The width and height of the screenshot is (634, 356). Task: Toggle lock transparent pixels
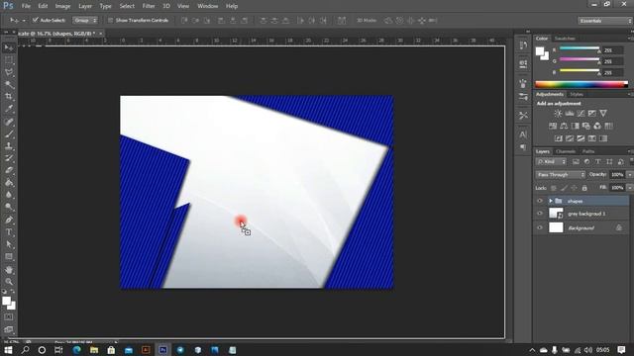click(554, 188)
